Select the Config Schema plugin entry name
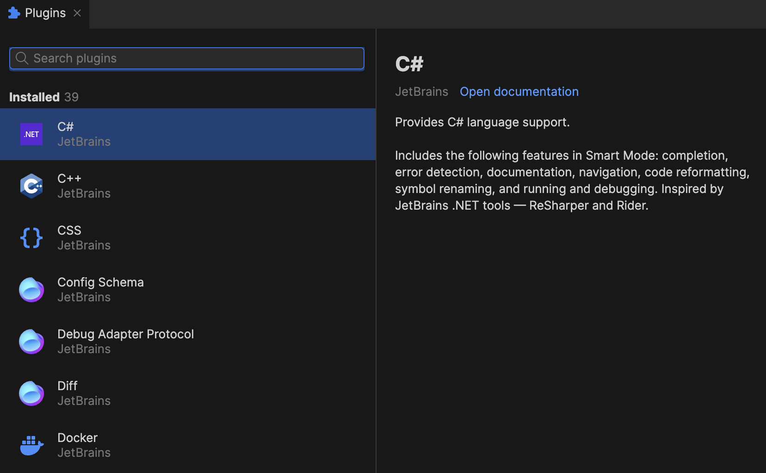766x473 pixels. coord(100,282)
